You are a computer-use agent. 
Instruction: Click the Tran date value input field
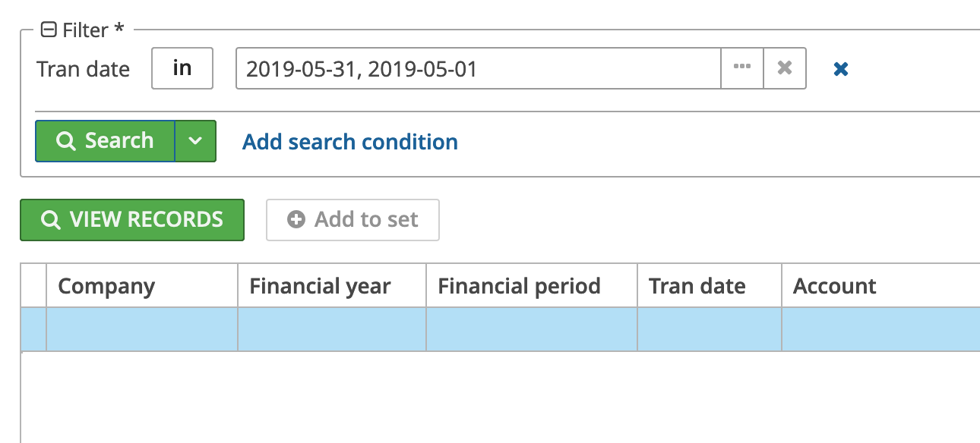pyautogui.click(x=478, y=69)
